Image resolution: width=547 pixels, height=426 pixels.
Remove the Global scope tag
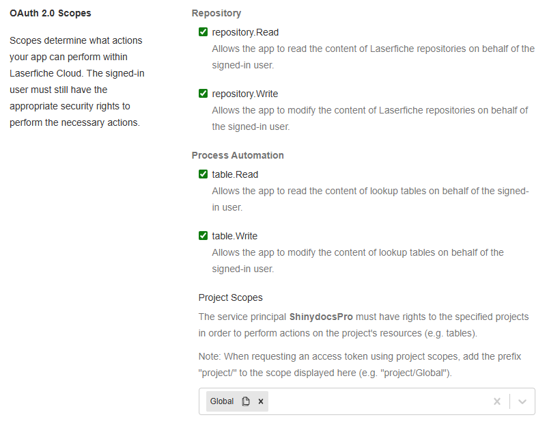[261, 401]
